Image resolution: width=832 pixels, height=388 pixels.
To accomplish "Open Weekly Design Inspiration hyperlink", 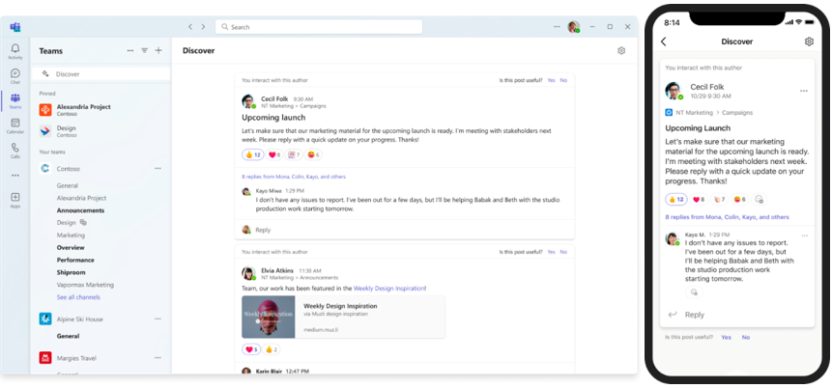I will click(388, 289).
